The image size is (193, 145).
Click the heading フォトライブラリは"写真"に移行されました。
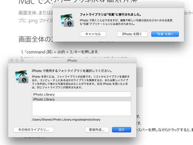pyautogui.click(x=110, y=15)
